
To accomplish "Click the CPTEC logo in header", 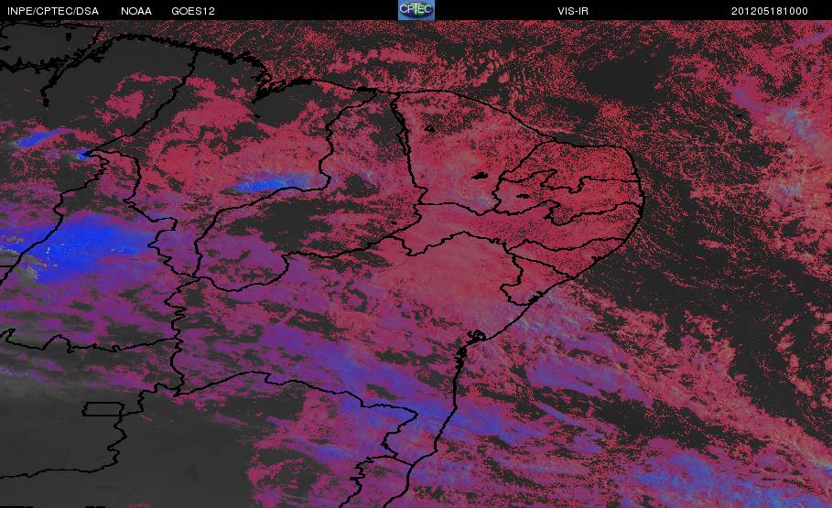I will coord(416,10).
